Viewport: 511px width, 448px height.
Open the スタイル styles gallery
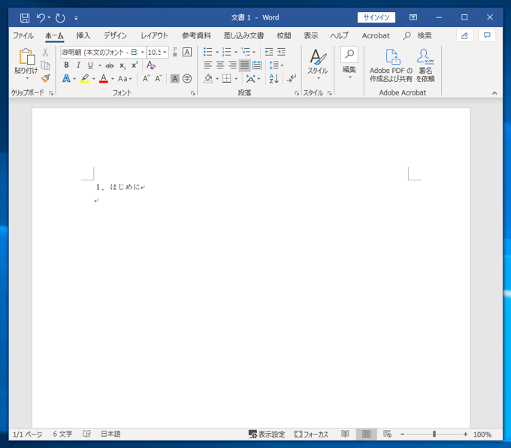point(318,65)
